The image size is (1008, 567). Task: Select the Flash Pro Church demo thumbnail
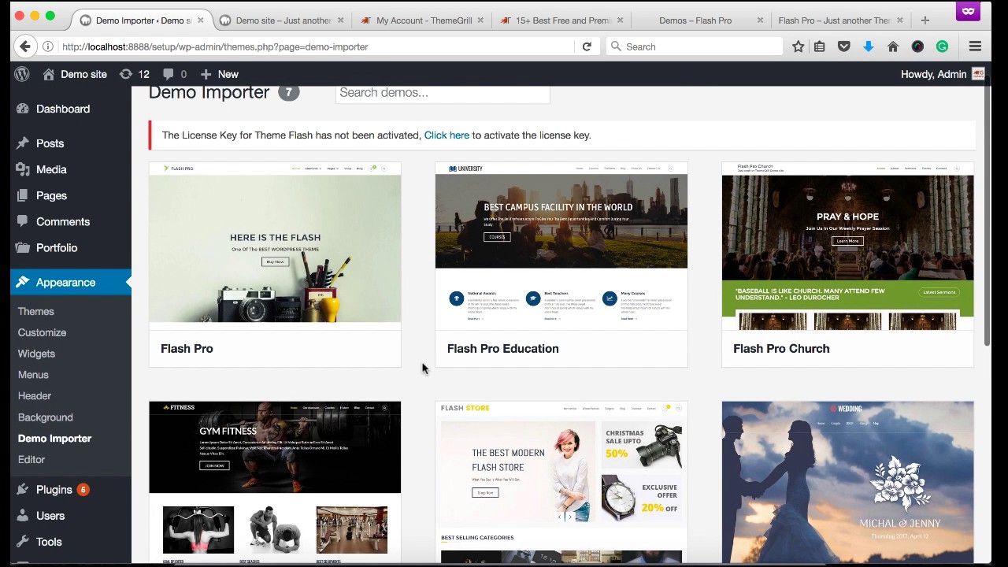847,246
